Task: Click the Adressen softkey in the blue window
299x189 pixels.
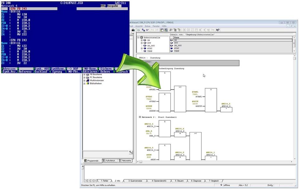Action: 9,69
